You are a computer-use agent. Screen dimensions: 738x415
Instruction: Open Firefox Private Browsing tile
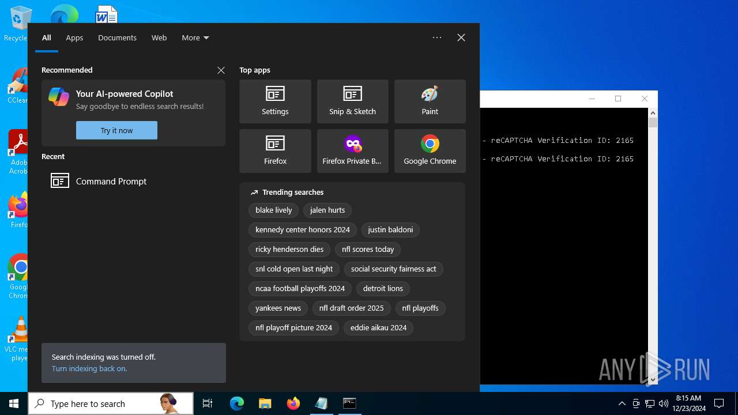tap(352, 151)
